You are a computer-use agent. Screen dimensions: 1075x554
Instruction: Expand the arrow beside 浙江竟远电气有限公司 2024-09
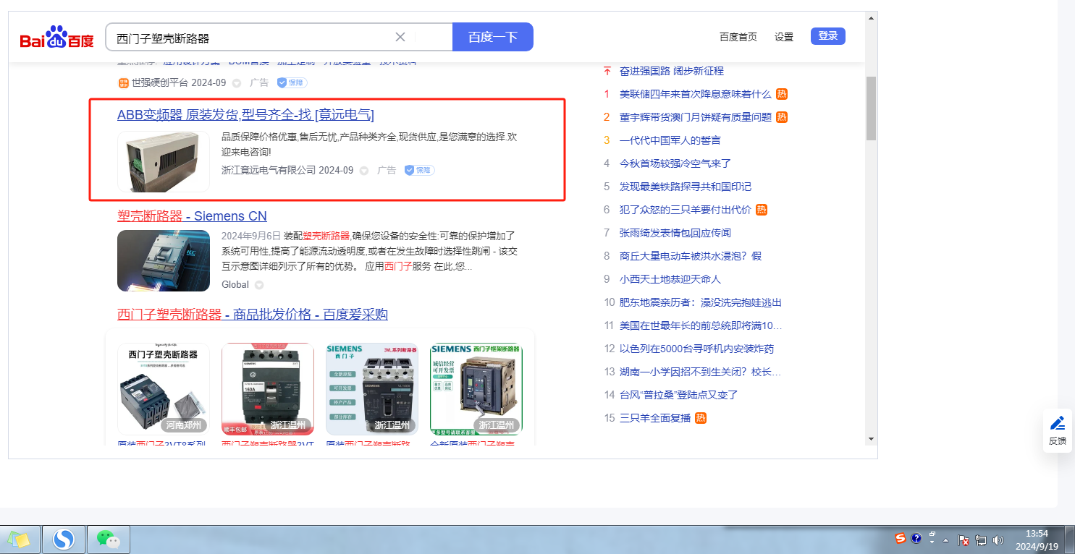364,171
